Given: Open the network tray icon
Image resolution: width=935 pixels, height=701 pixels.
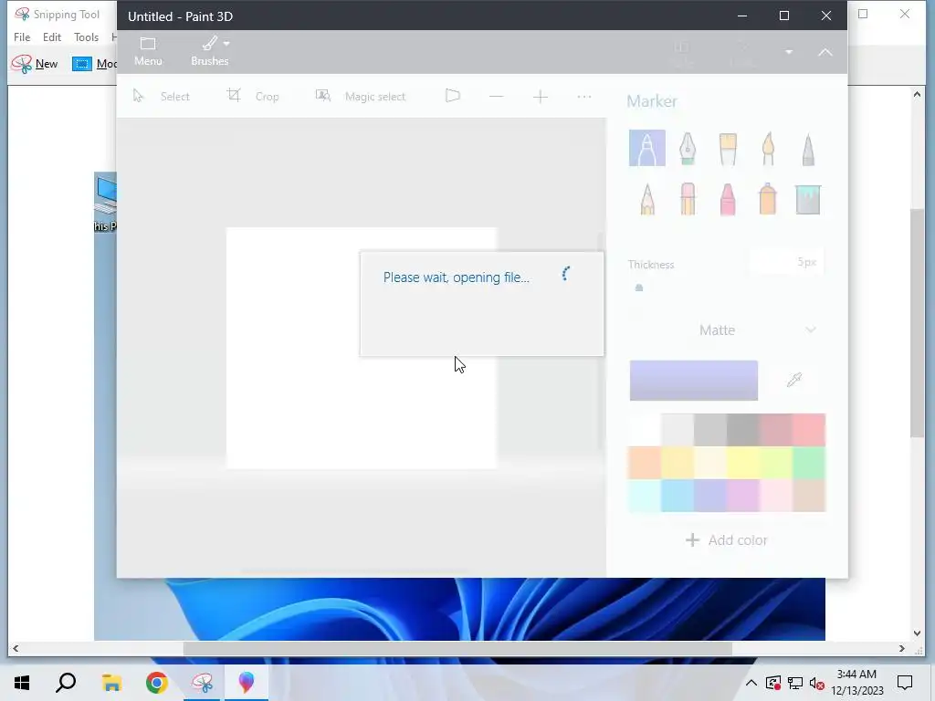Looking at the screenshot, I should (x=795, y=683).
